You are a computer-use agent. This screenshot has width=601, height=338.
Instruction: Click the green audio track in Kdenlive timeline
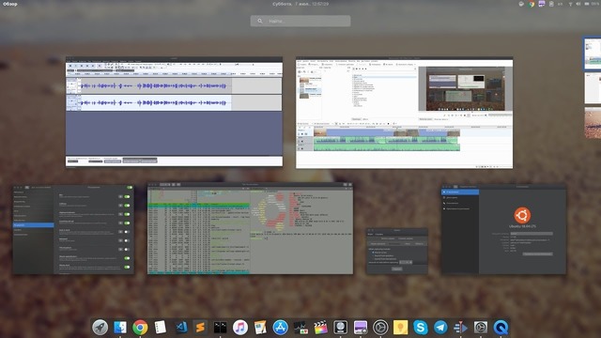pyautogui.click(x=386, y=144)
